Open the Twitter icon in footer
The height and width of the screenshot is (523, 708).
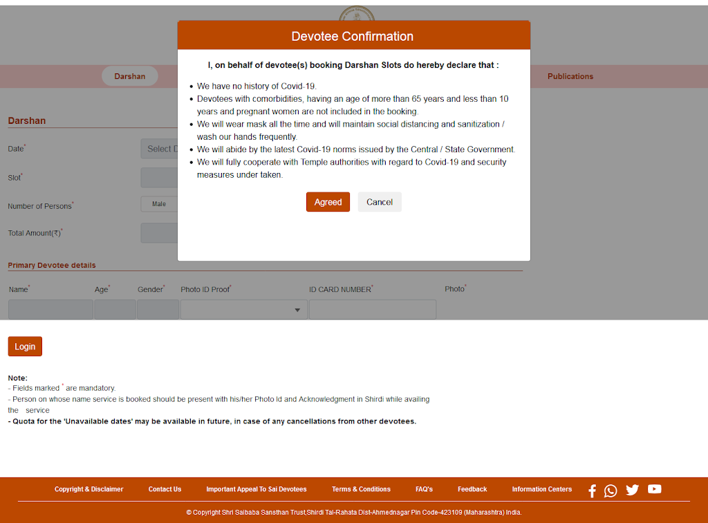[x=632, y=490]
